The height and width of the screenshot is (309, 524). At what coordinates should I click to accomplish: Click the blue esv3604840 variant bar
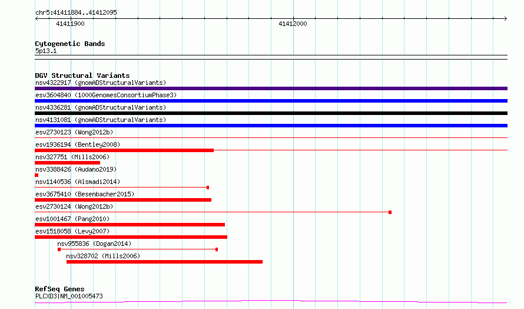tap(271, 101)
